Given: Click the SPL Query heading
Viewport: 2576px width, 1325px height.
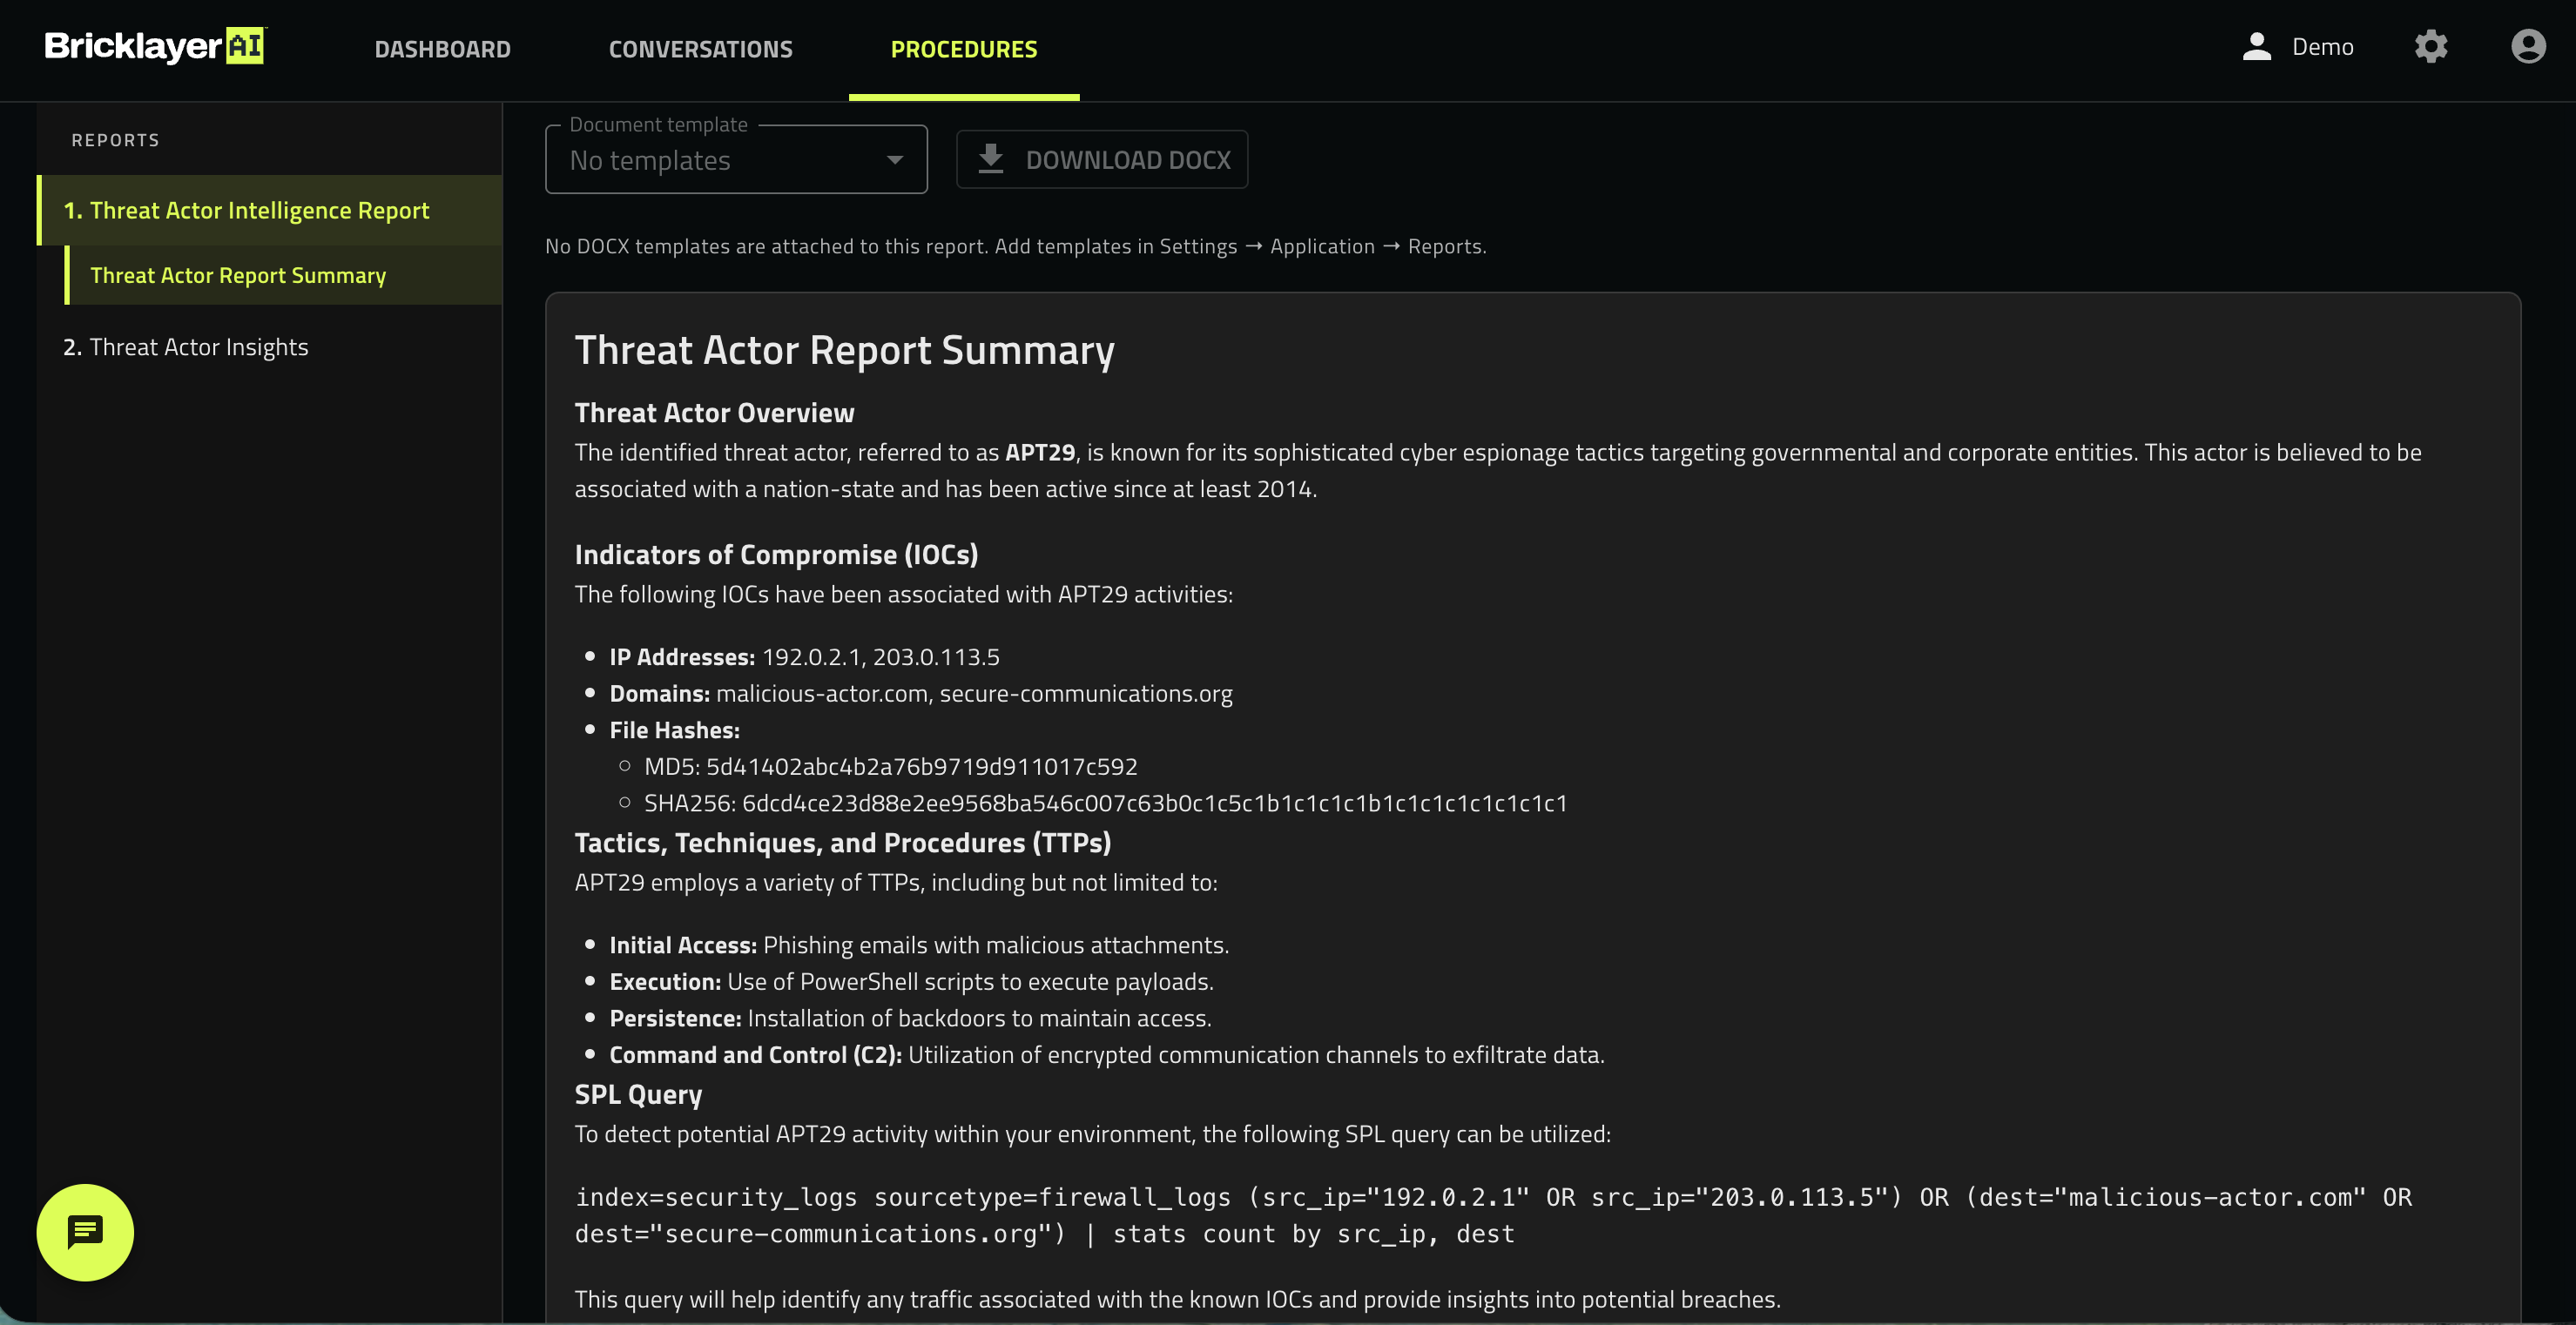Looking at the screenshot, I should [x=638, y=1095].
